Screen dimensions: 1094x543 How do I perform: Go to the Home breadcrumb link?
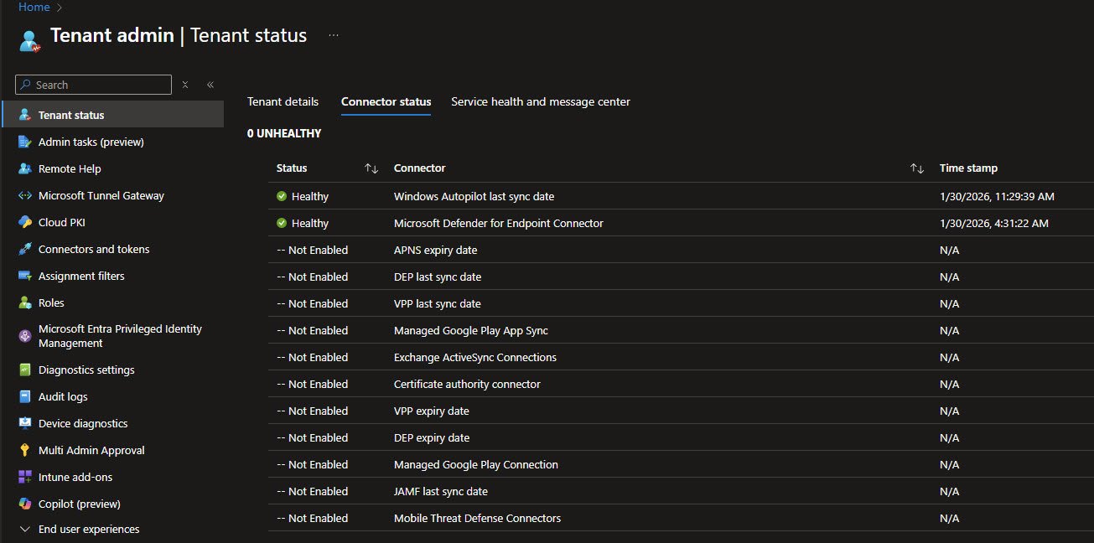[x=34, y=7]
